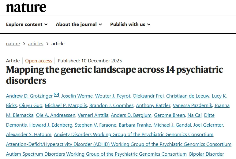Go to the nature breadcrumb link
This screenshot has height=159, width=236.
(x=13, y=44)
